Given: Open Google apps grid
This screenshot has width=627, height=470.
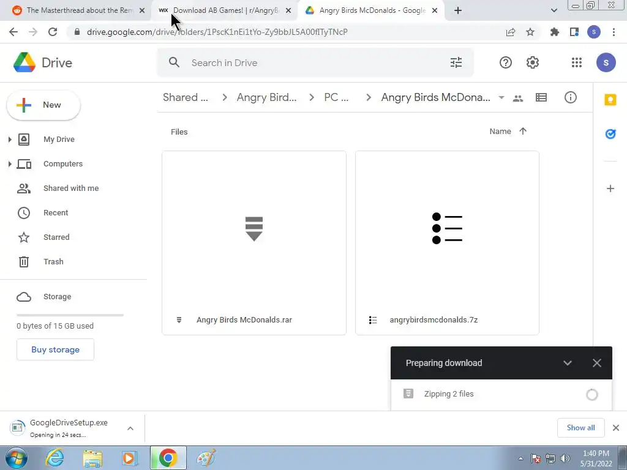Looking at the screenshot, I should 577,62.
